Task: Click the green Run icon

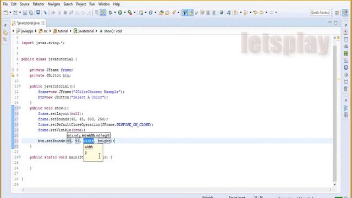Action: [120, 13]
